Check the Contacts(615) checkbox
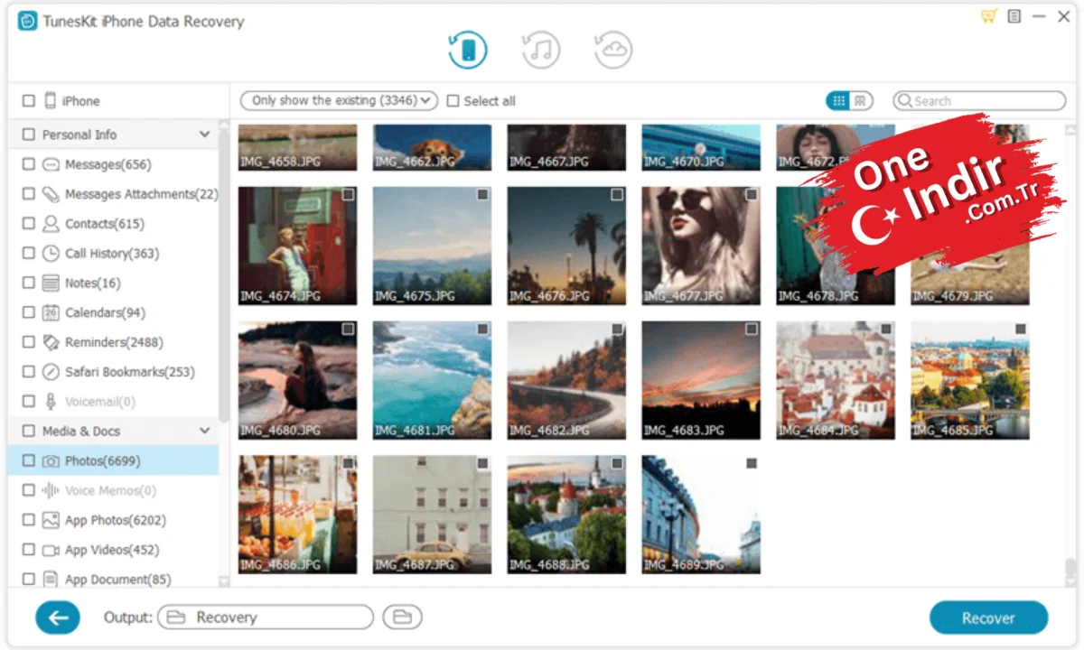1084x650 pixels. click(29, 224)
